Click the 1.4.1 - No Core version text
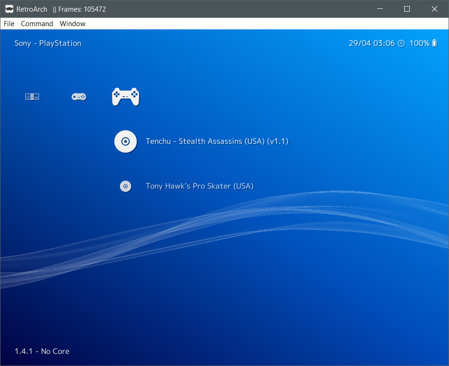The image size is (449, 366). tap(42, 352)
